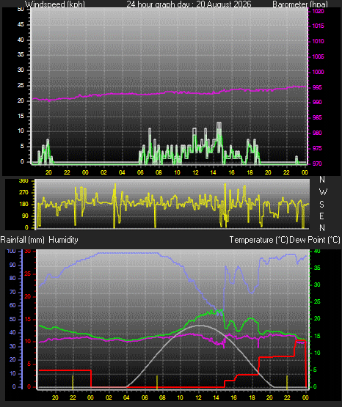The image size is (342, 407).
Task: Click the W compass label
Action: pos(323,192)
